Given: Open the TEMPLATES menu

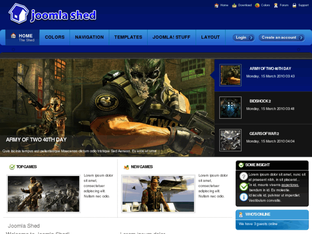Looking at the screenshot, I should click(128, 37).
